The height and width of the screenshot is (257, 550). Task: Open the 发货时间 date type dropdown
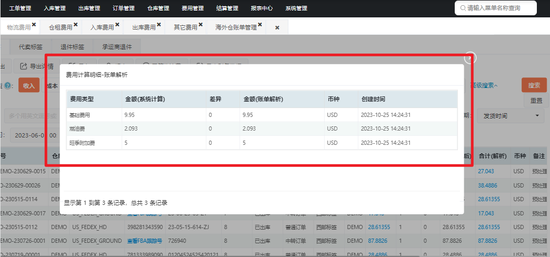[x=511, y=115]
